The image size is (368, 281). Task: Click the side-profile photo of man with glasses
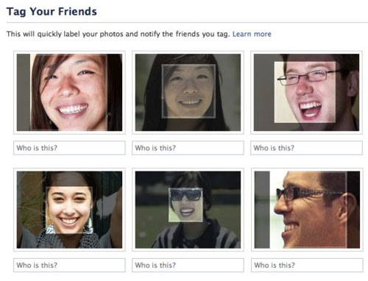[x=307, y=210]
